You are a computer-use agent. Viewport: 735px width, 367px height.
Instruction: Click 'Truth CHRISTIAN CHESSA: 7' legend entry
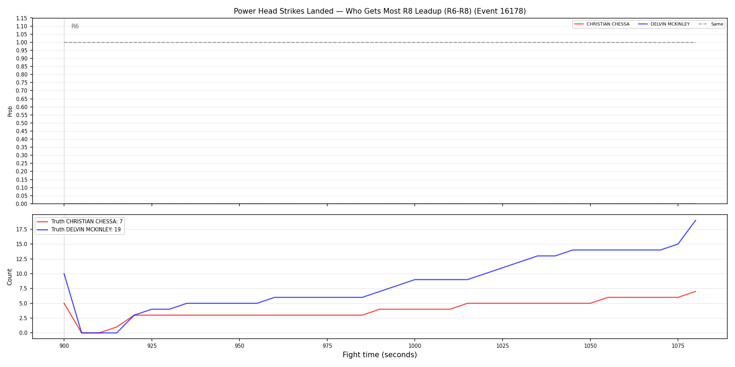pos(80,222)
